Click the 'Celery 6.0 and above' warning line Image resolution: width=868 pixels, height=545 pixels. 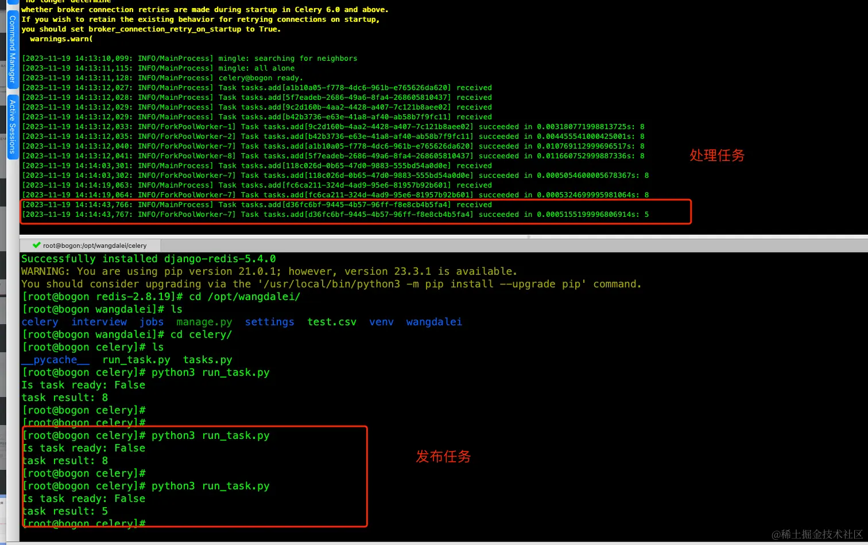[205, 10]
